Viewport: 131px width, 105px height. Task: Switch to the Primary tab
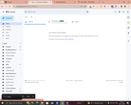tap(35, 22)
